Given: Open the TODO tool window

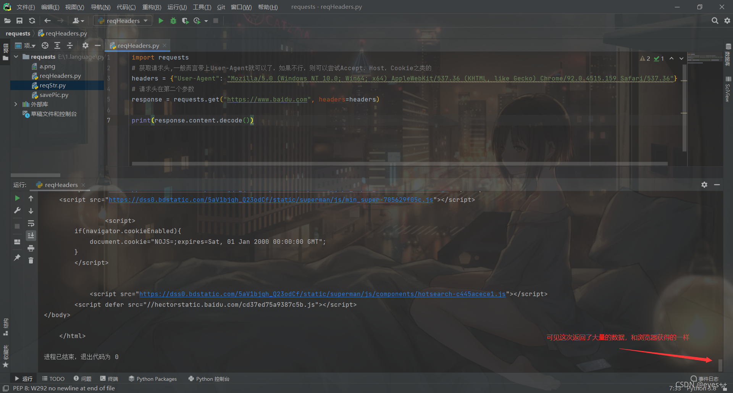Looking at the screenshot, I should pos(53,379).
